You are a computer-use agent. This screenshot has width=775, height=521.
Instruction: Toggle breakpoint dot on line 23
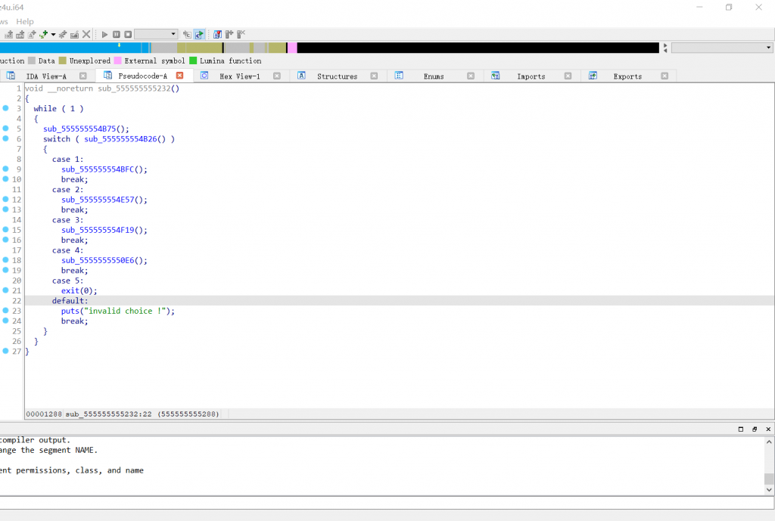click(5, 311)
